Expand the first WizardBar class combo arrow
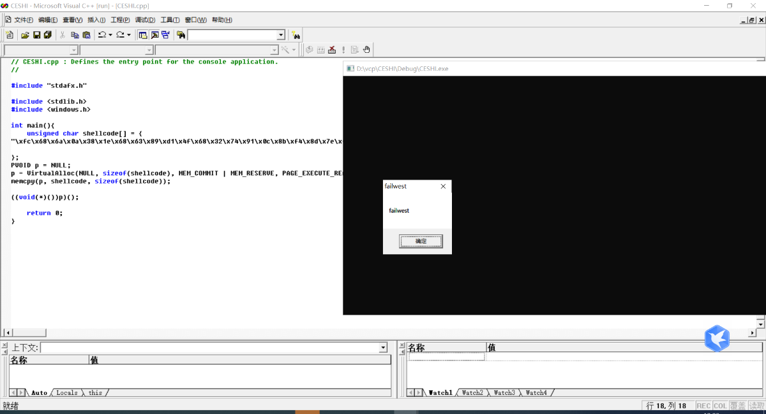The image size is (766, 414). coord(74,50)
